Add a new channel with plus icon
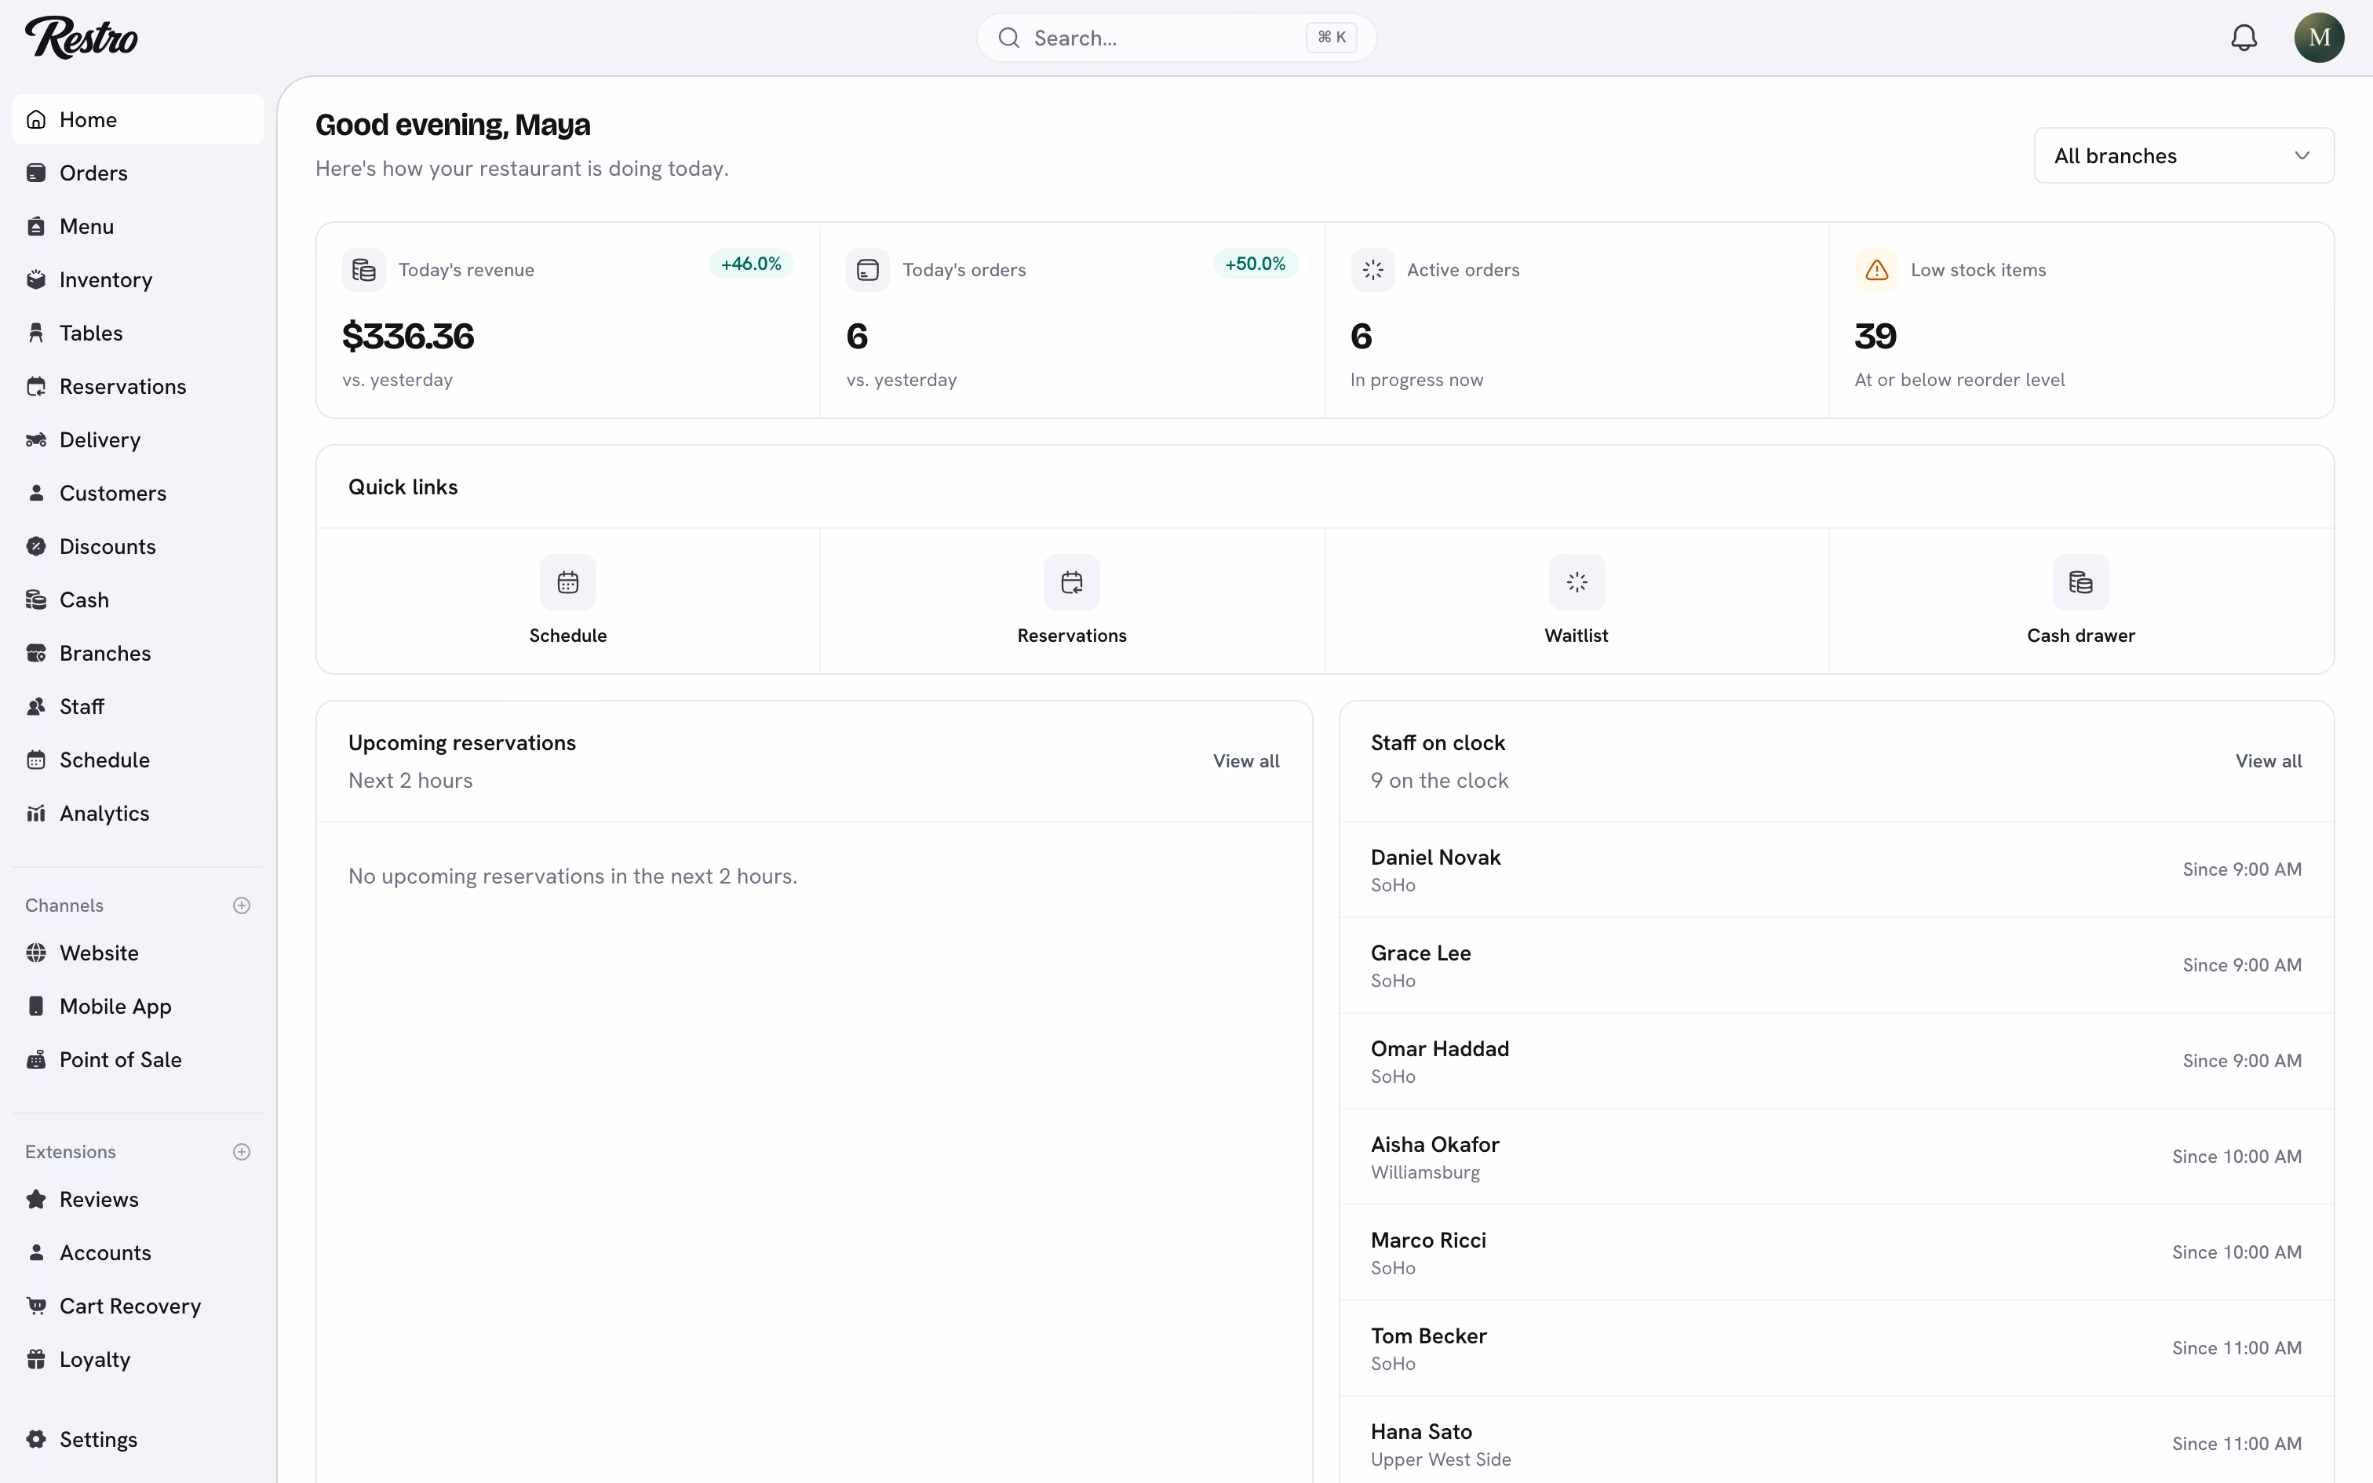This screenshot has width=2373, height=1483. (x=241, y=905)
